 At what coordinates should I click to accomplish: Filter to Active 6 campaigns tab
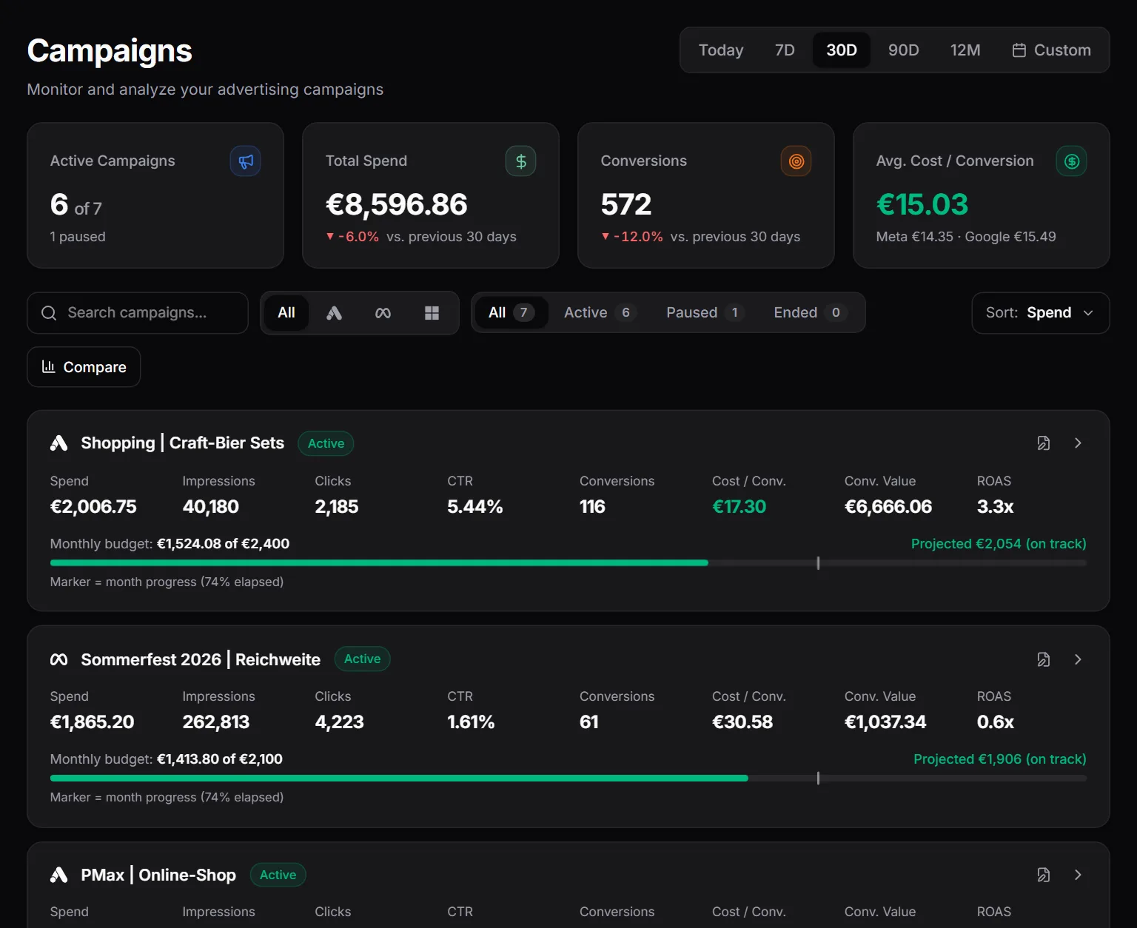click(x=600, y=313)
